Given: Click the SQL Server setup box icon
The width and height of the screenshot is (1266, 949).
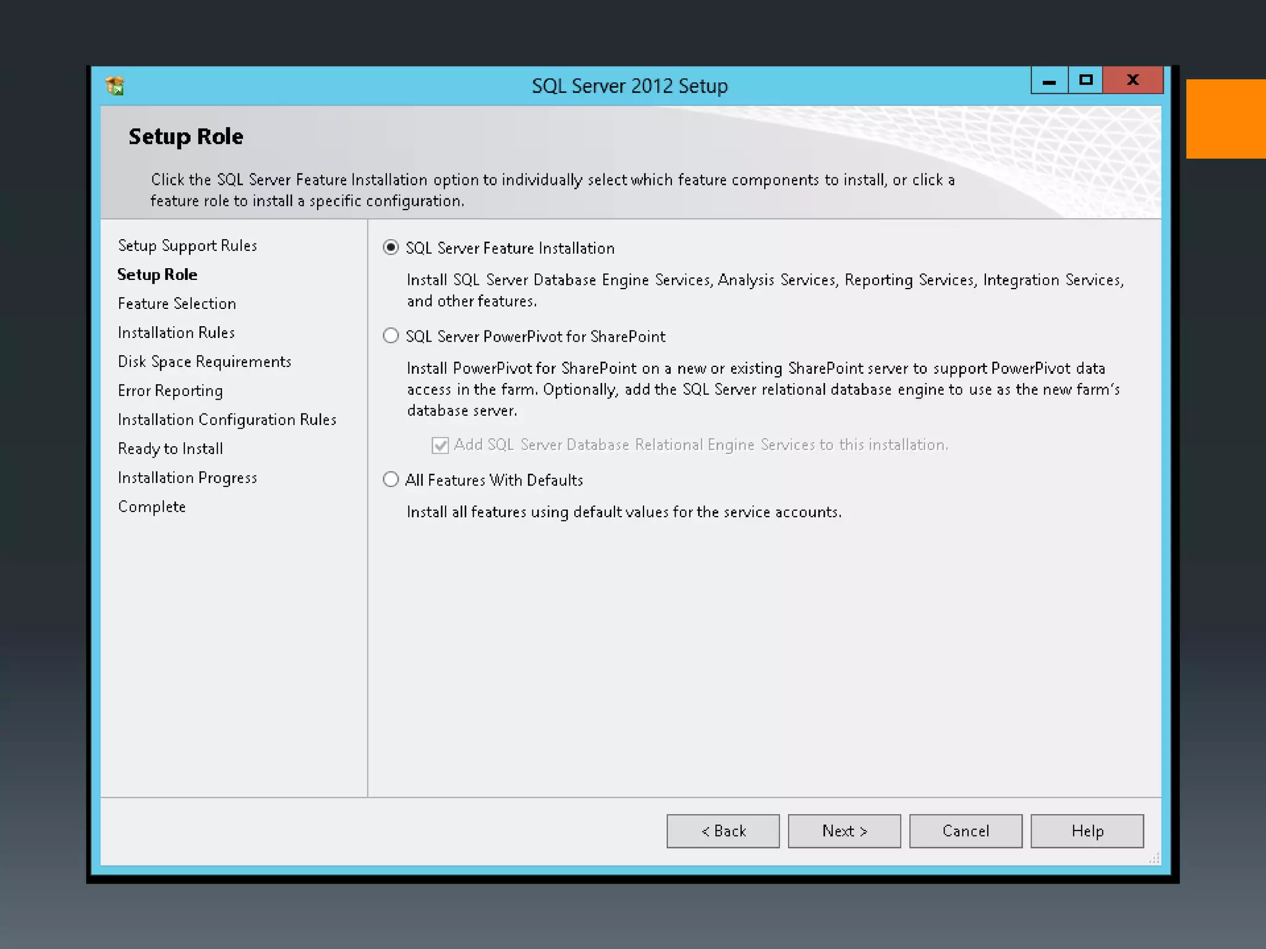Looking at the screenshot, I should point(115,86).
